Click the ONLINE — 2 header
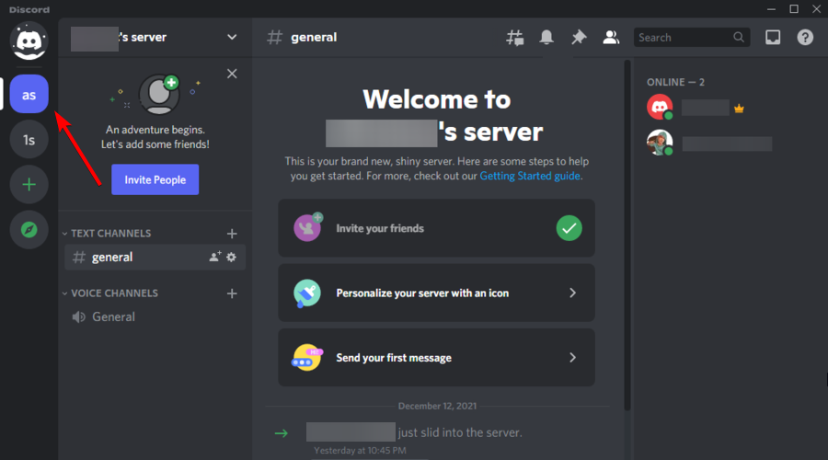The width and height of the screenshot is (828, 460). point(675,82)
